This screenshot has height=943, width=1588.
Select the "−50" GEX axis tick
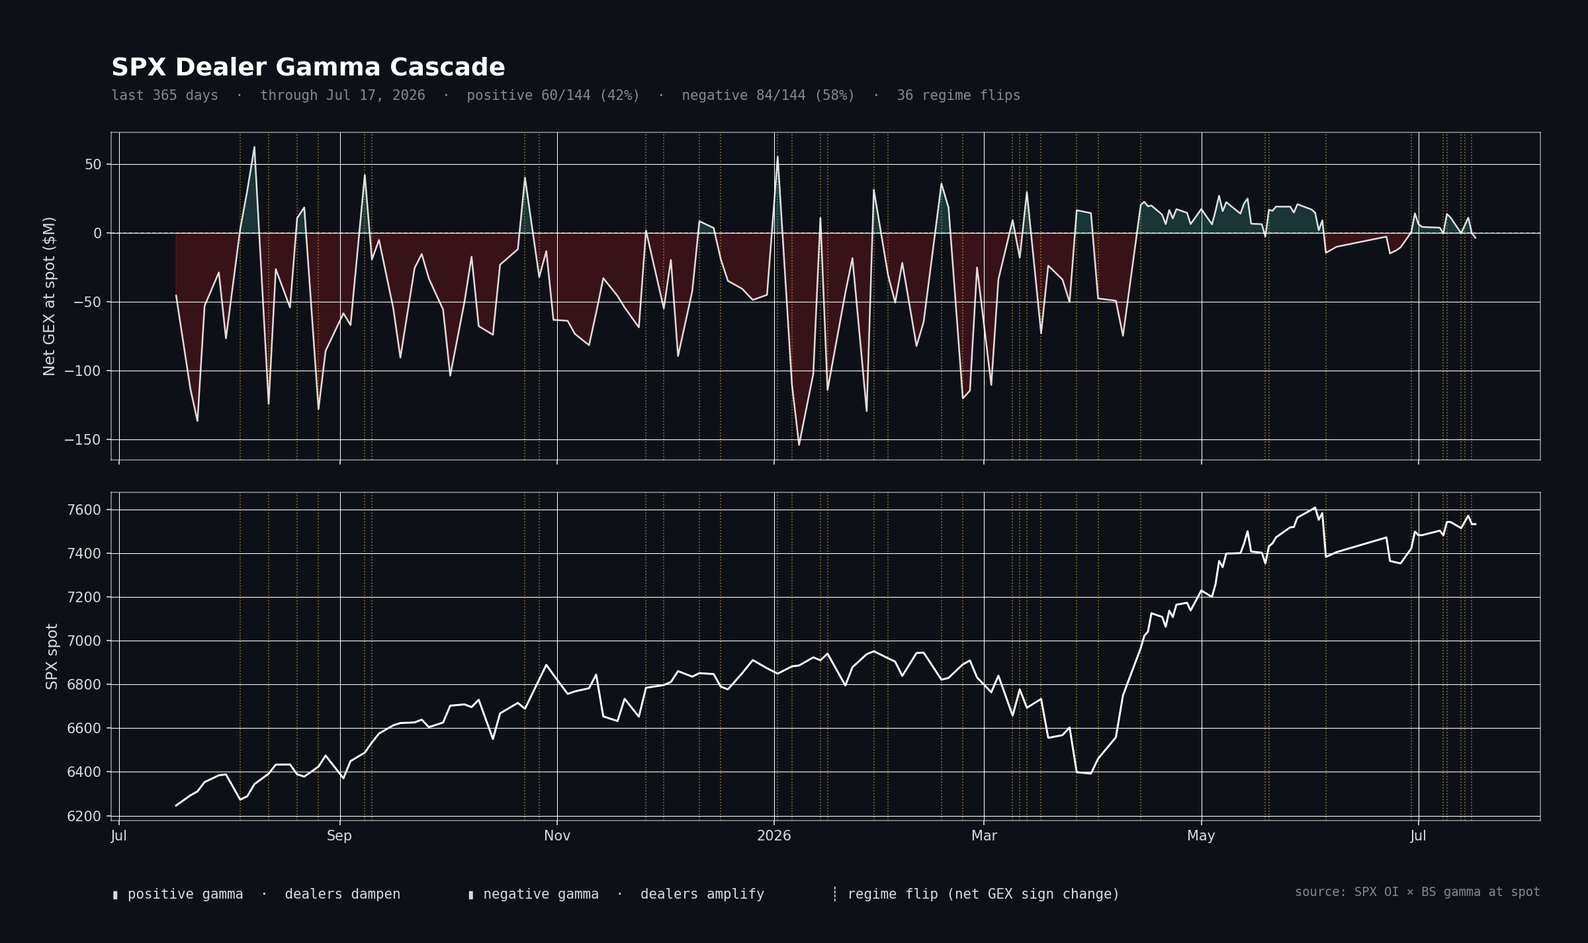point(87,302)
